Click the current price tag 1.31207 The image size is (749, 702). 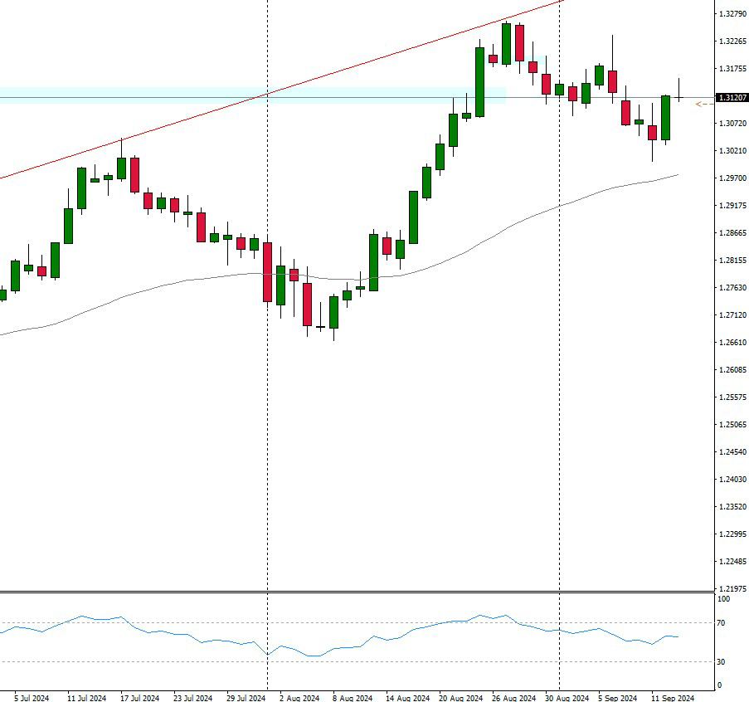pyautogui.click(x=730, y=98)
